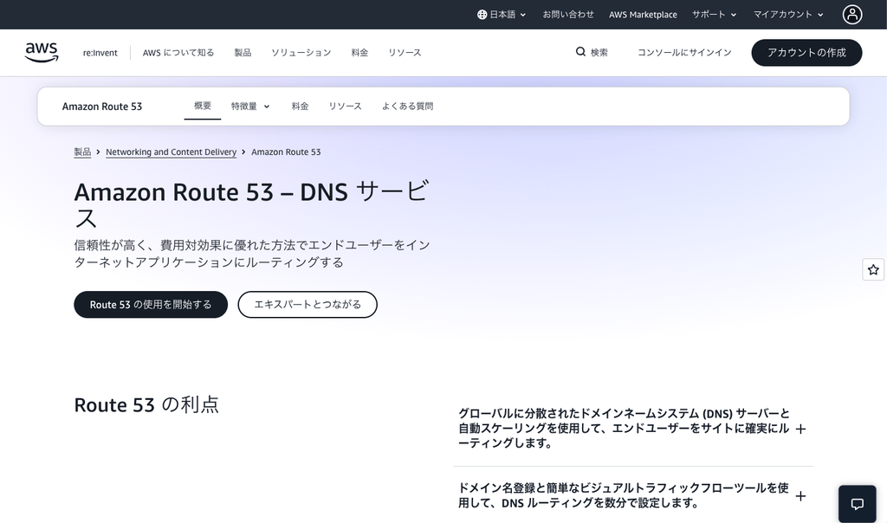The height and width of the screenshot is (523, 887).
Task: Expand the domain registration benefit plus icon
Action: click(800, 496)
